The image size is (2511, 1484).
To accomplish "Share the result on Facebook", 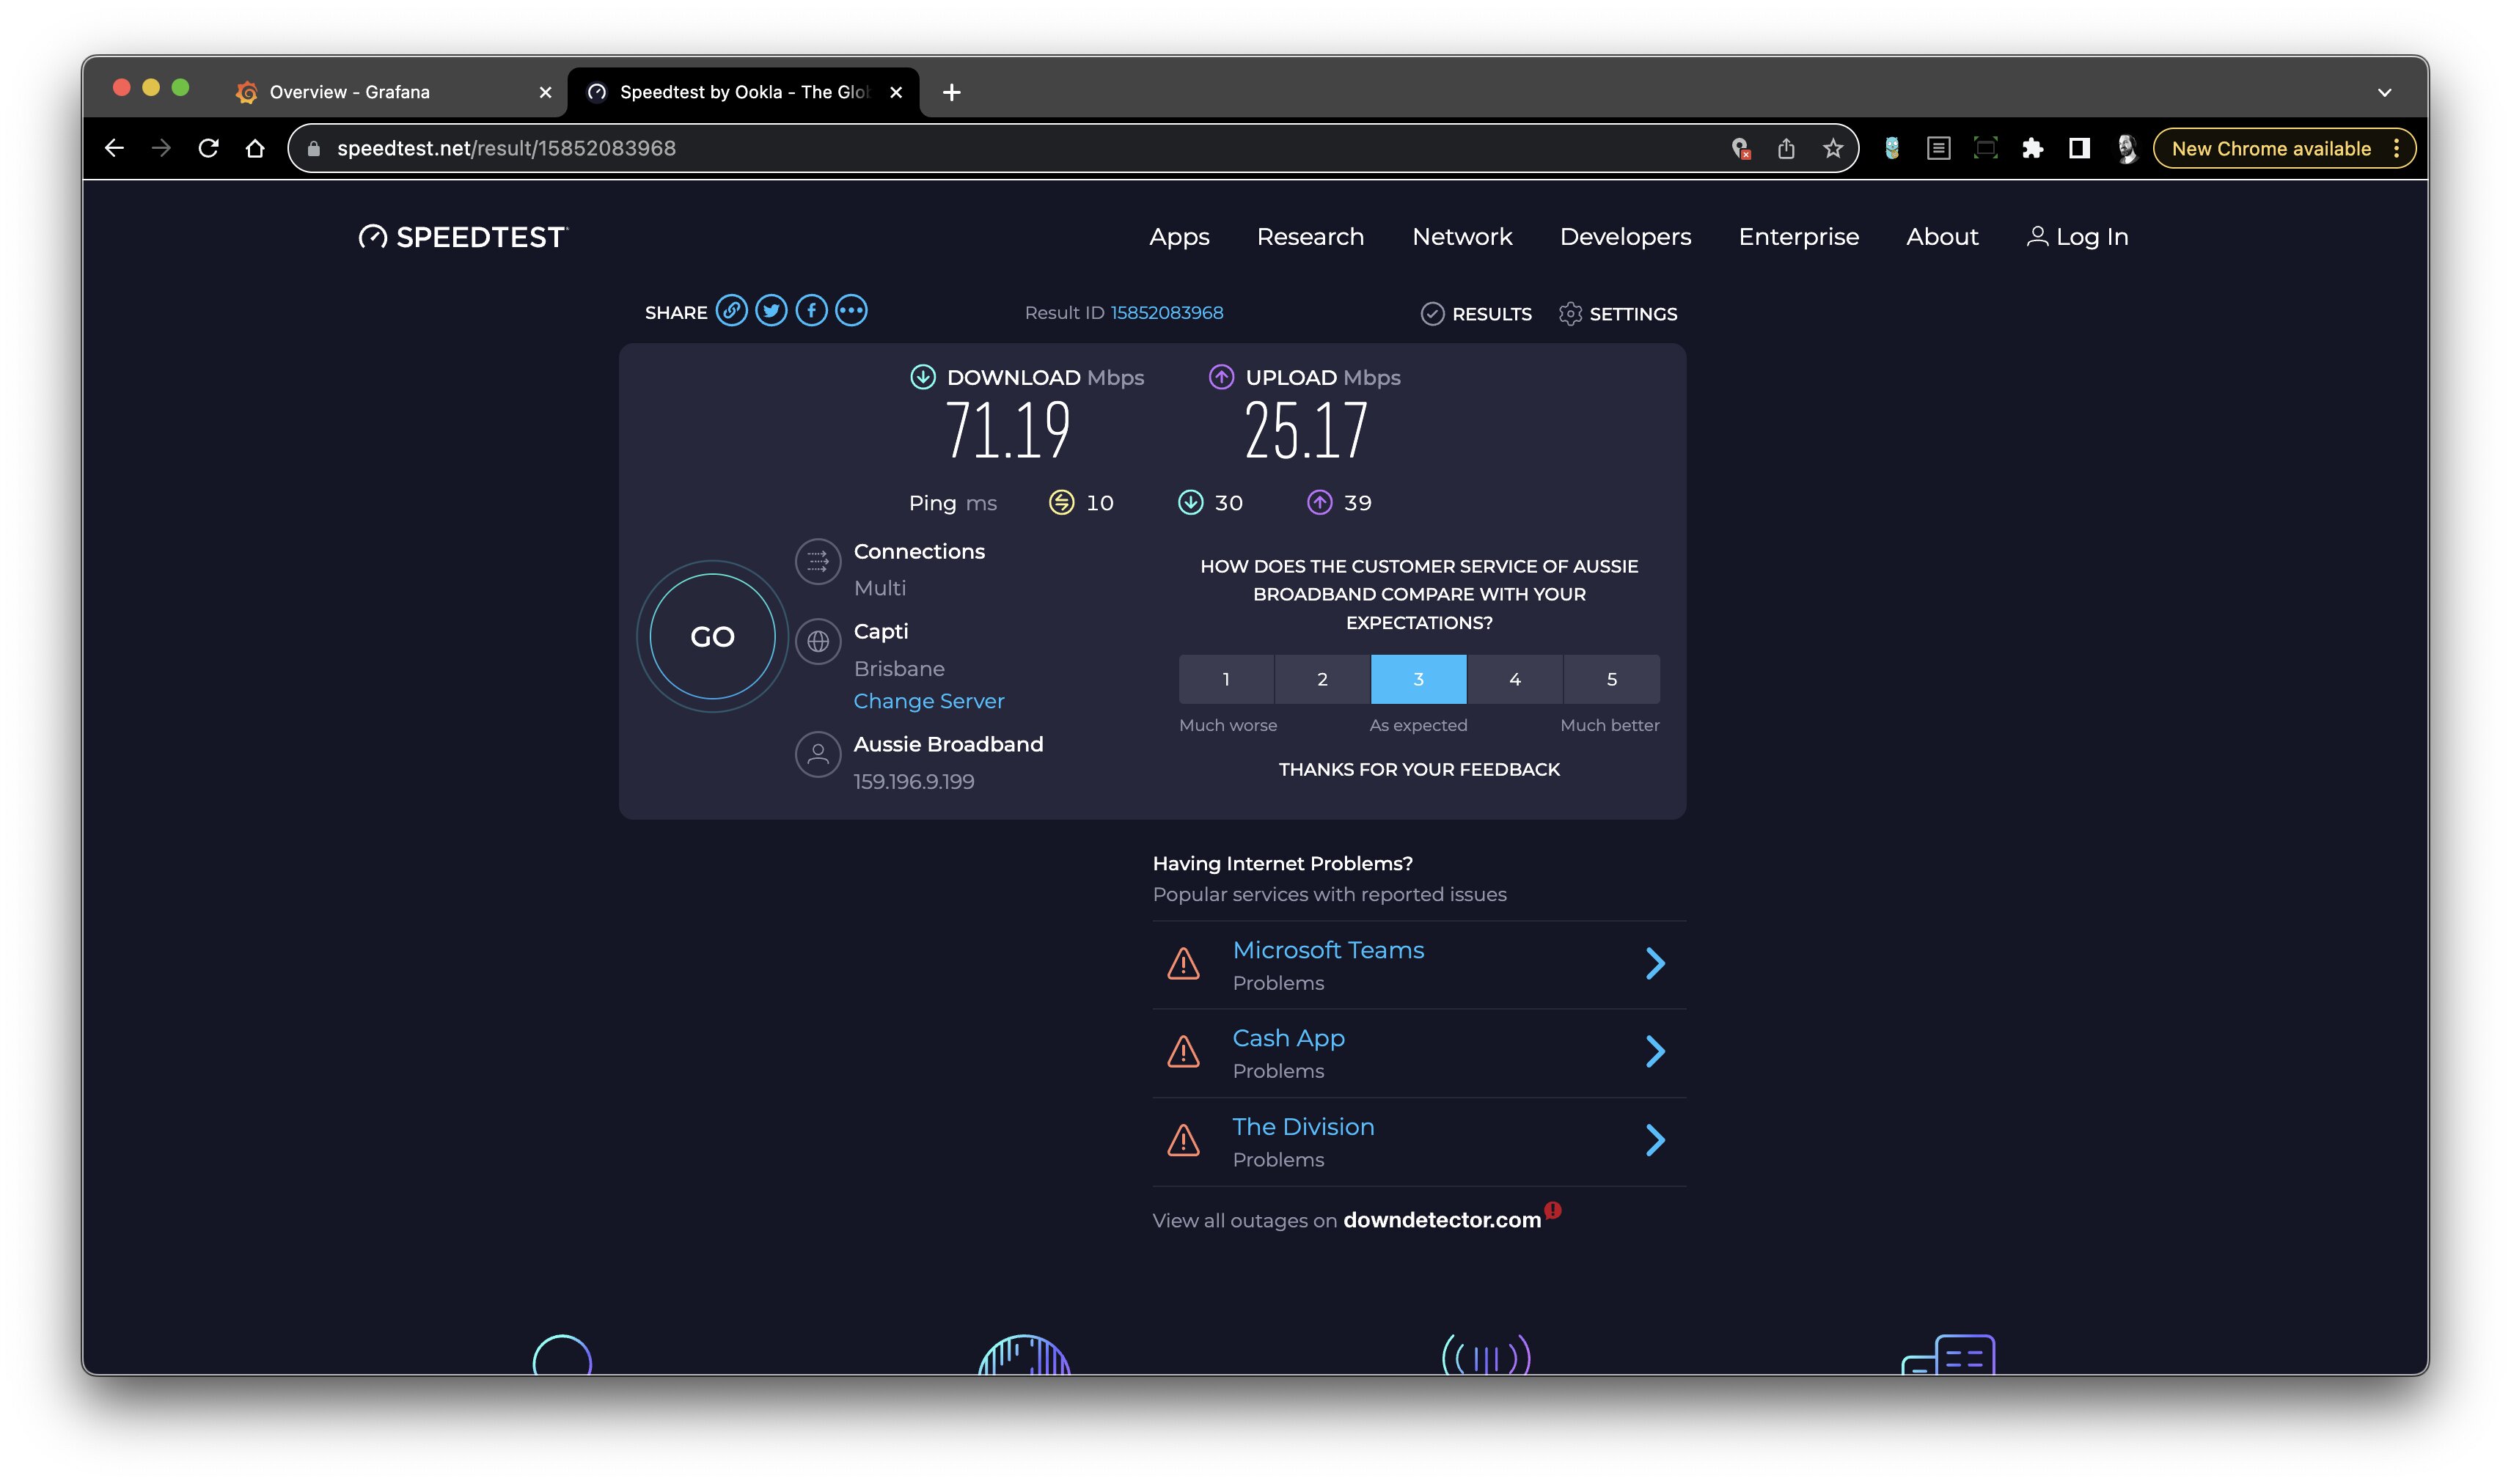I will click(812, 311).
